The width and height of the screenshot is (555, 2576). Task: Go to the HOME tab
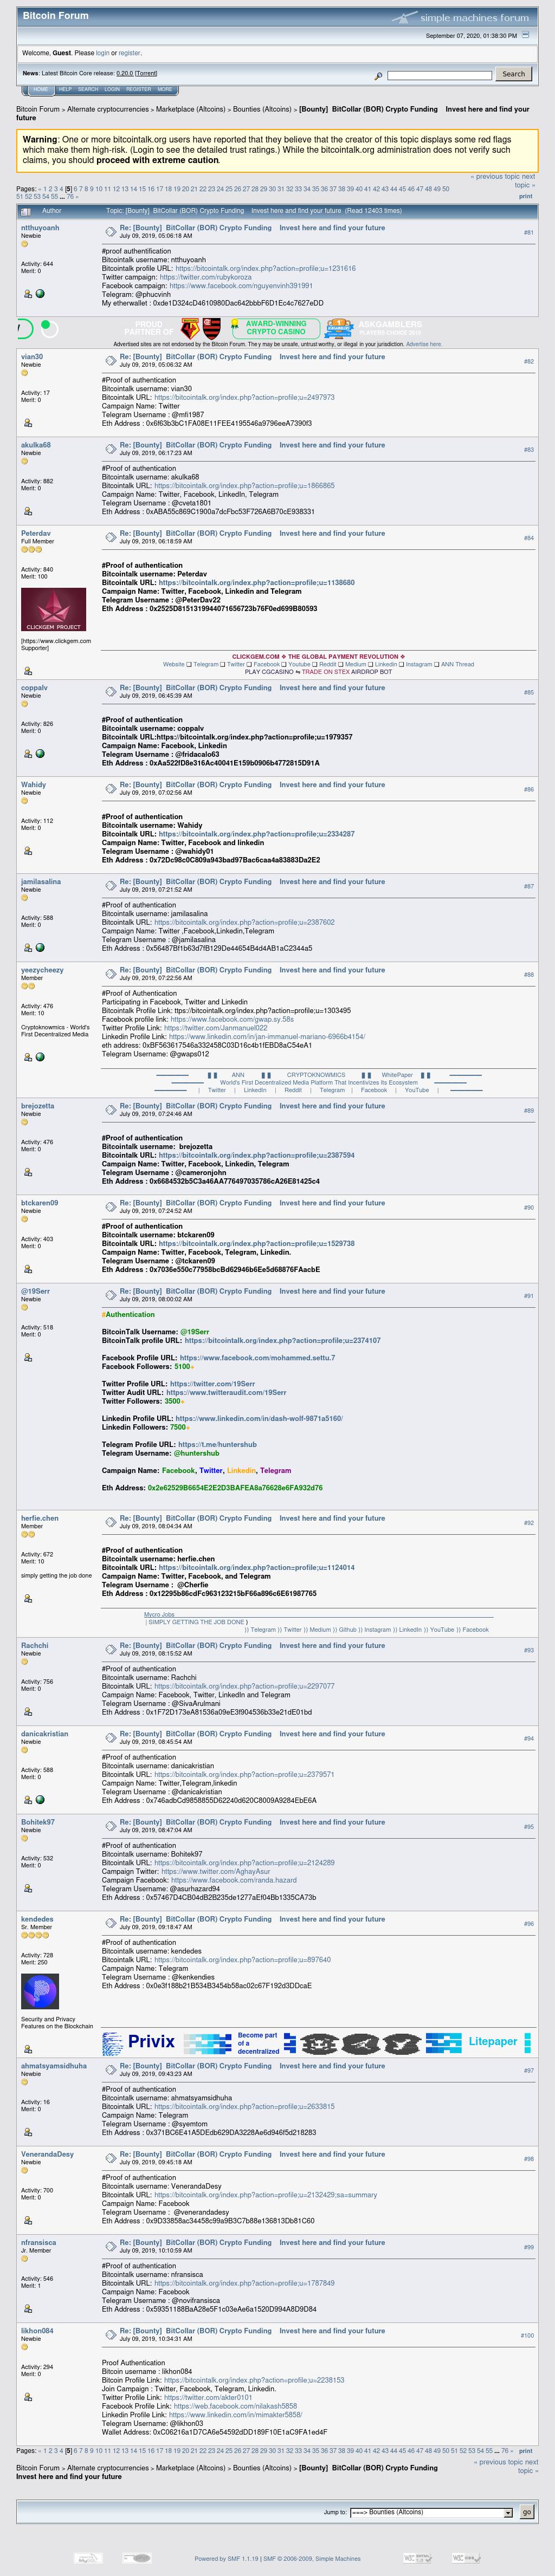41,89
